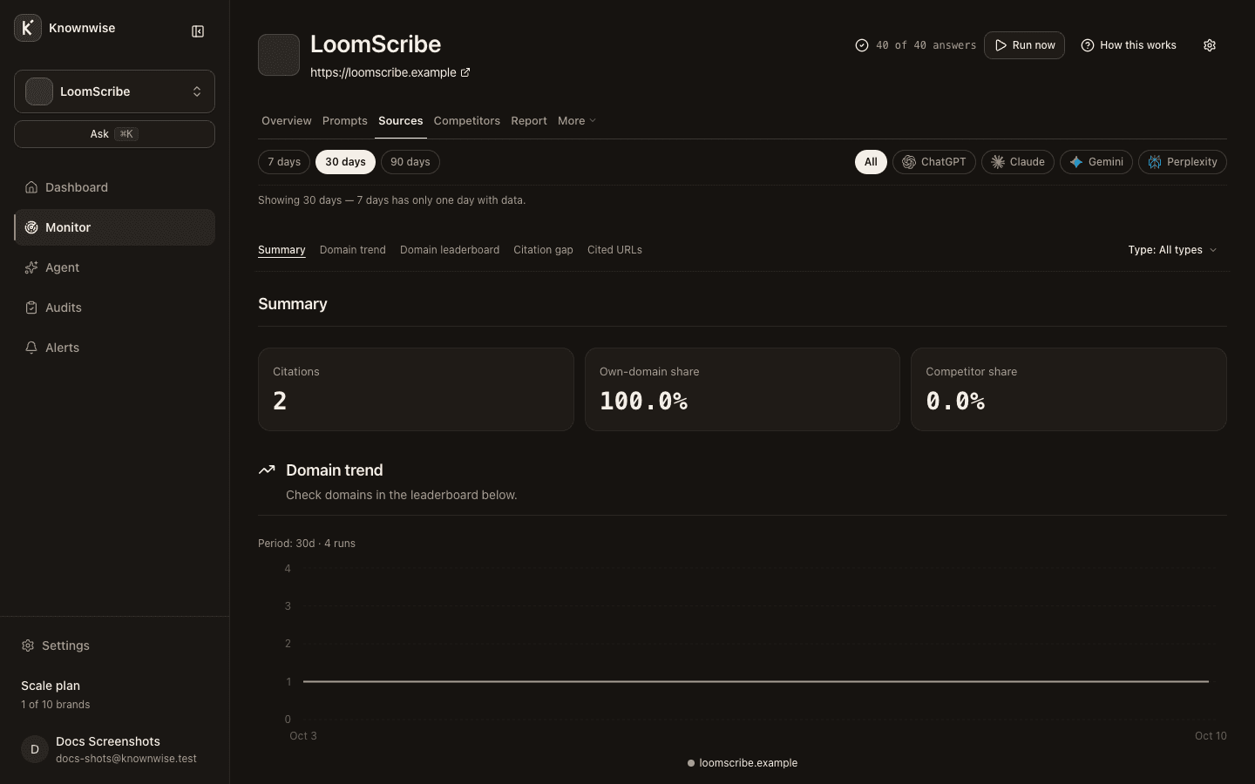Open the loomscribe.example external link
Image resolution: width=1255 pixels, height=784 pixels.
click(x=390, y=72)
